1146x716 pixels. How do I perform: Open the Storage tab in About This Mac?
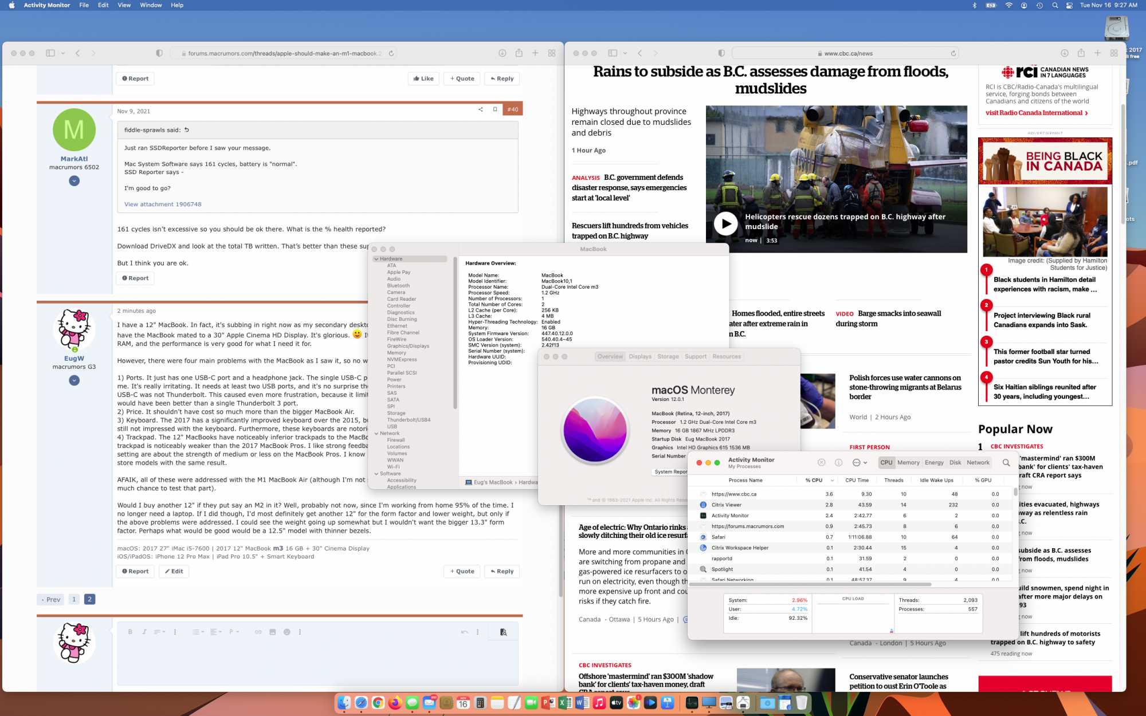(668, 356)
